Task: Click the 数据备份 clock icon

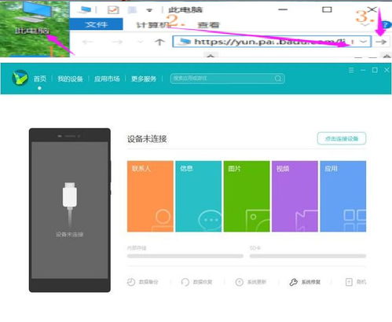Action: (131, 282)
